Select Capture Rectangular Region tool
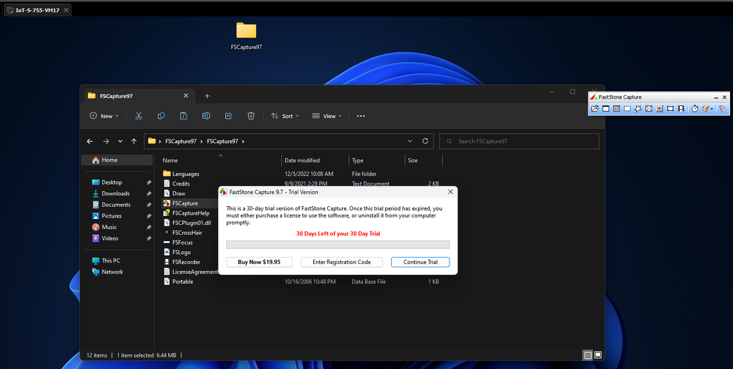The image size is (733, 369). (628, 109)
